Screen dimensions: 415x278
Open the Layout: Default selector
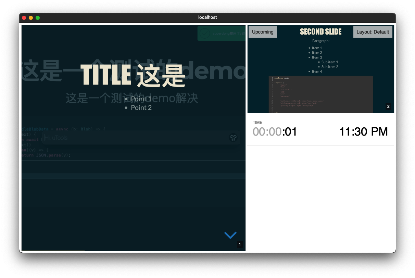[x=373, y=32]
